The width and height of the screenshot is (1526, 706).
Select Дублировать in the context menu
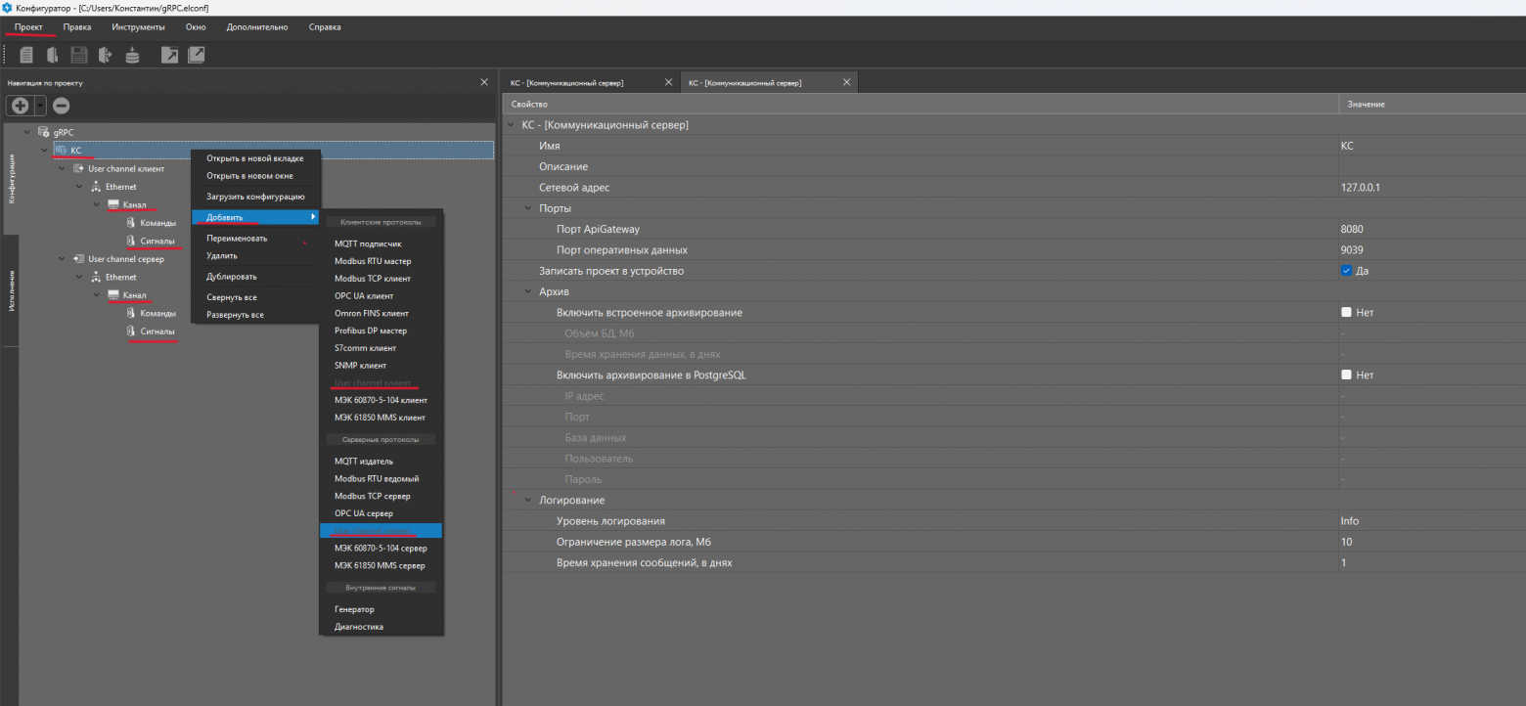255,277
